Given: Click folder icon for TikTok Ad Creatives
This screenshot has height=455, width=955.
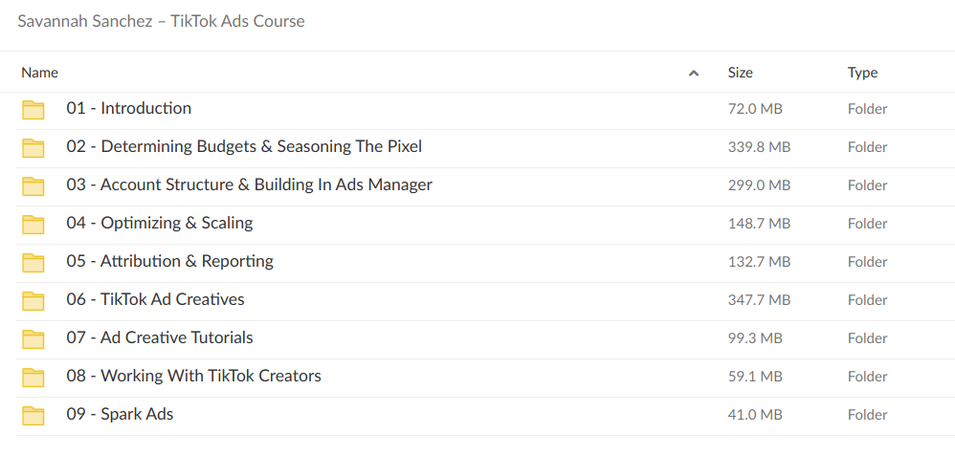Looking at the screenshot, I should (33, 300).
